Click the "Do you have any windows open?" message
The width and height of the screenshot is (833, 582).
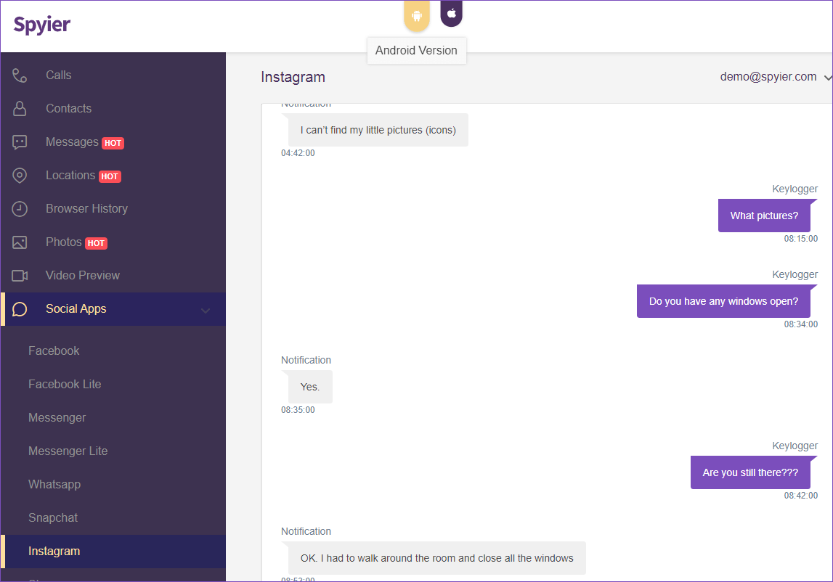[x=723, y=301]
